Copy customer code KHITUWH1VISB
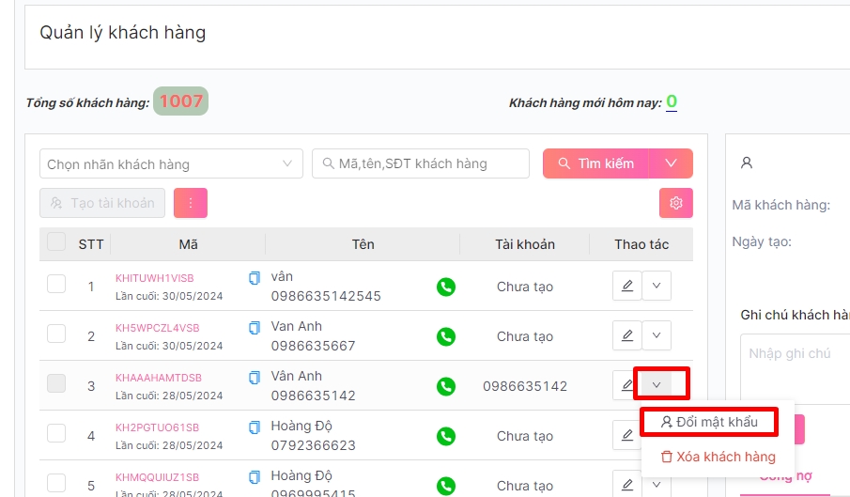850x497 pixels. pyautogui.click(x=254, y=278)
